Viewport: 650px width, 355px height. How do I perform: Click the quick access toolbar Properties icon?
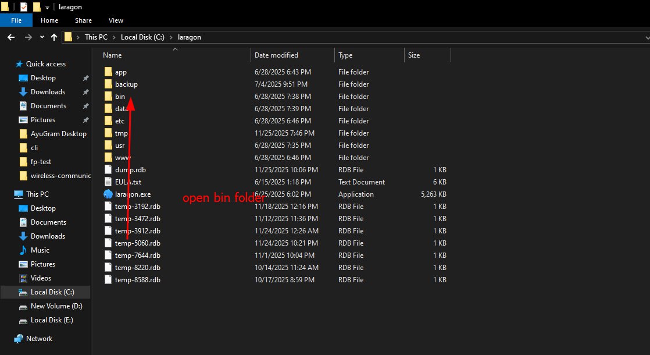coord(24,7)
